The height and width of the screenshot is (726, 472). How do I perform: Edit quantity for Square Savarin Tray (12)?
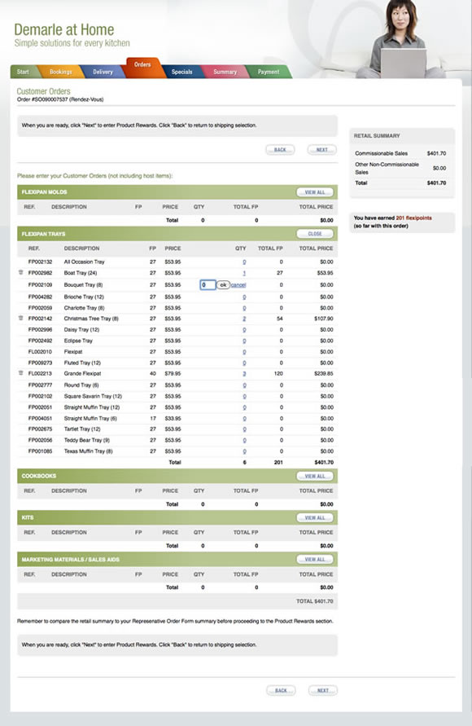[x=244, y=396]
